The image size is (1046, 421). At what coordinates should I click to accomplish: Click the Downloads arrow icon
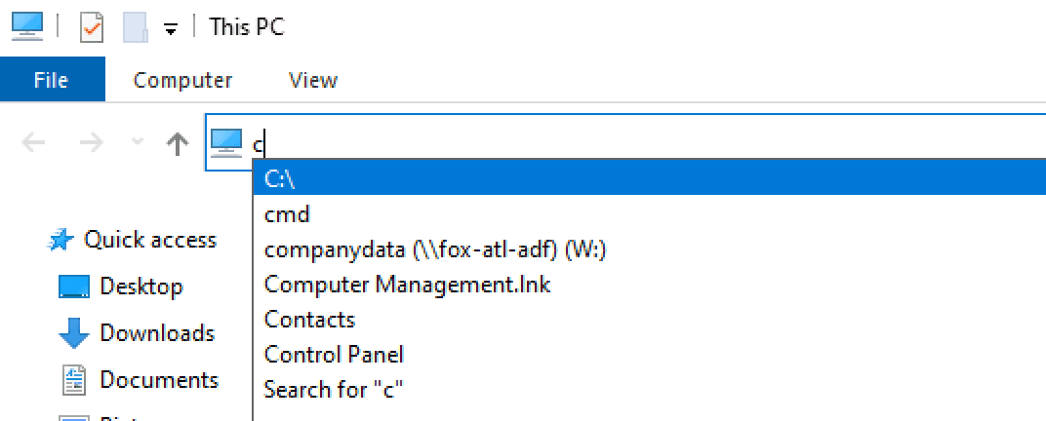coord(74,333)
